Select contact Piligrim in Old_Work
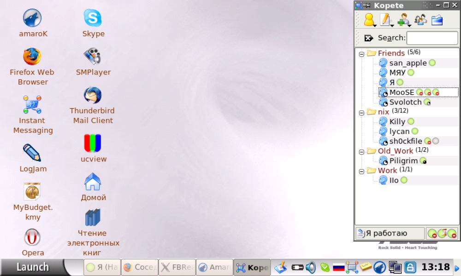 (403, 161)
